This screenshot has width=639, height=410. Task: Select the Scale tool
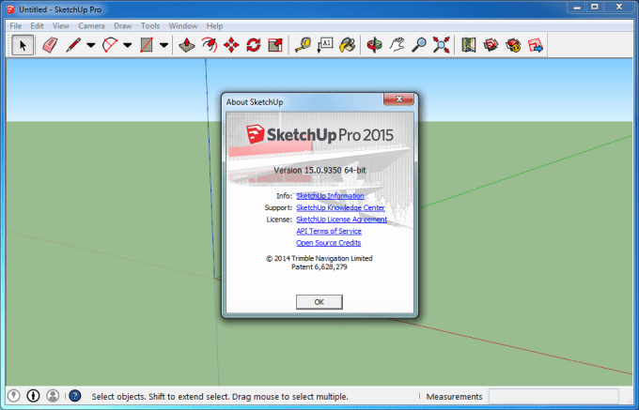coord(275,45)
